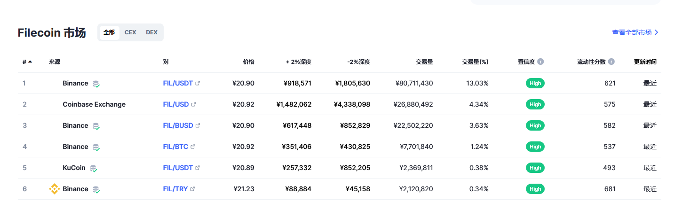Sort by the 交易量 column header
682x202 pixels.
point(424,62)
